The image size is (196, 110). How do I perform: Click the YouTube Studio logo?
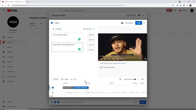pyautogui.click(x=12, y=10)
